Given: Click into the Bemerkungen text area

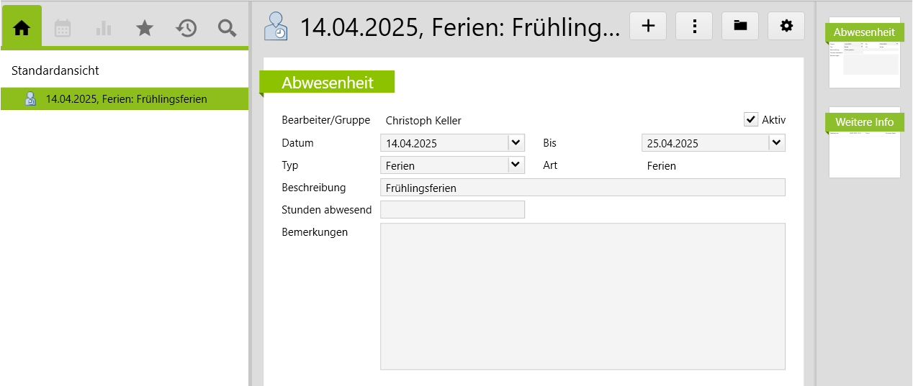Looking at the screenshot, I should [x=582, y=296].
